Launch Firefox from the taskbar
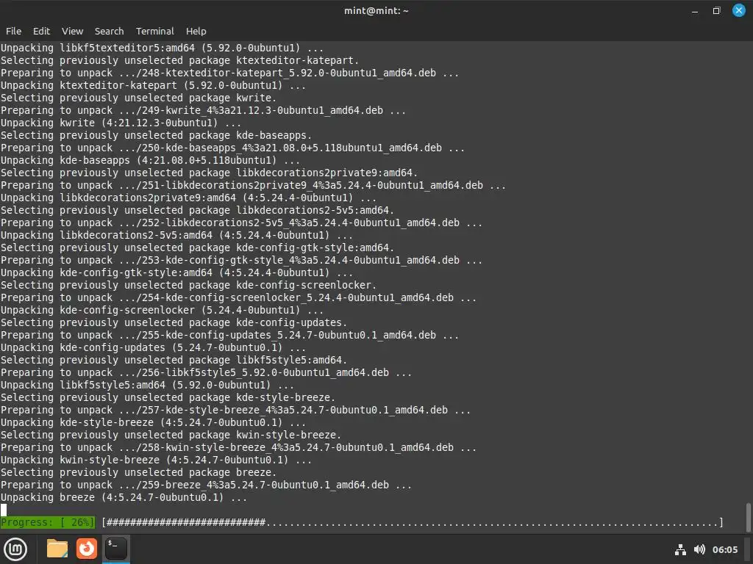Screen dimensions: 753x564 click(87, 549)
